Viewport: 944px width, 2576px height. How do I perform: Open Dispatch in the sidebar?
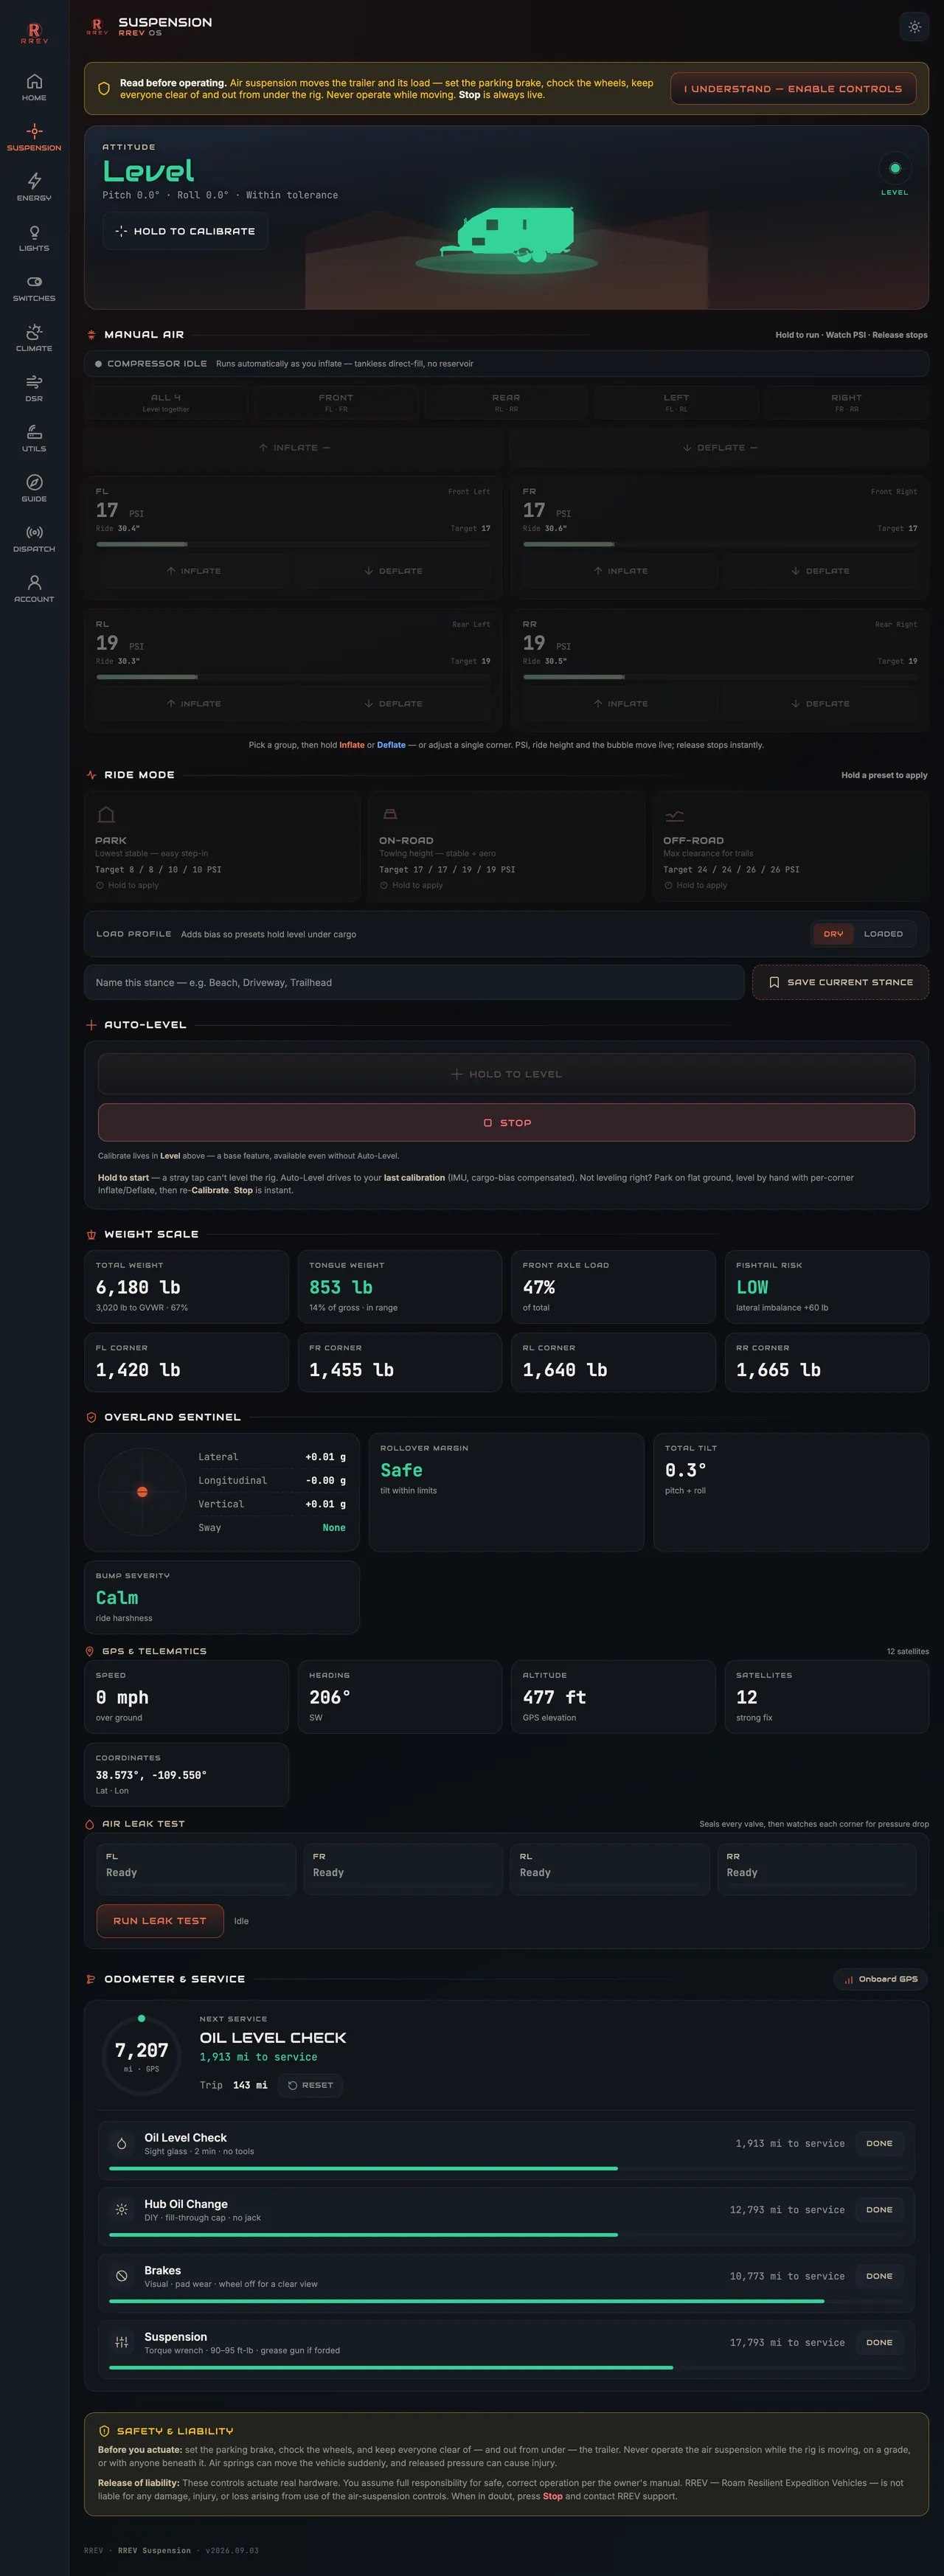(34, 539)
